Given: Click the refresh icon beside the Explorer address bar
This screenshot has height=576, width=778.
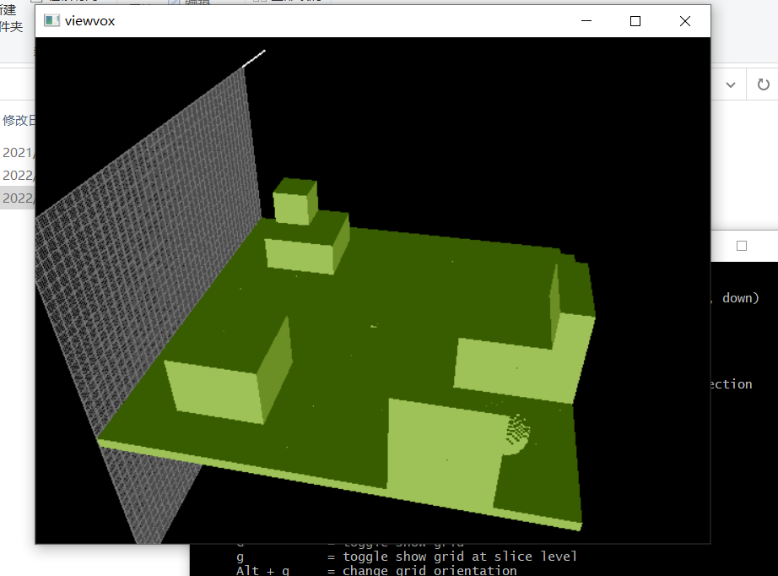Looking at the screenshot, I should tap(764, 84).
